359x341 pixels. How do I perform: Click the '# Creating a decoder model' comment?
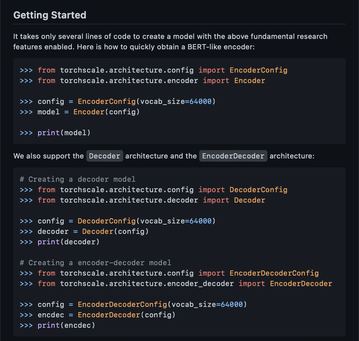click(78, 179)
